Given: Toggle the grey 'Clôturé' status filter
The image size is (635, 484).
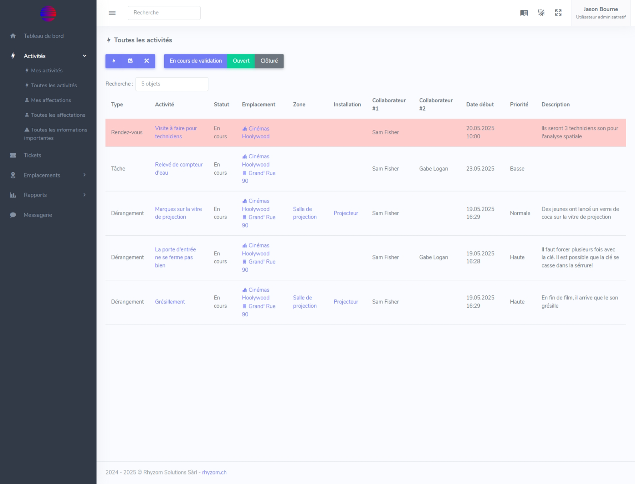Looking at the screenshot, I should pos(269,61).
